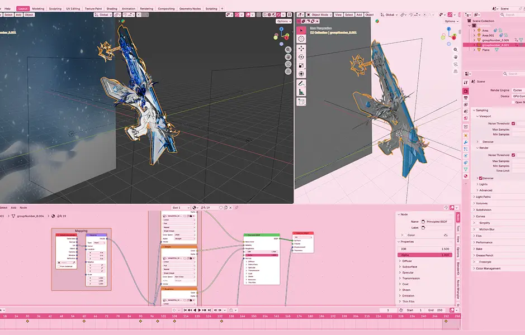Screen dimensions: 525x335
Task: Open the Output properties tab icon
Action: pos(466,98)
